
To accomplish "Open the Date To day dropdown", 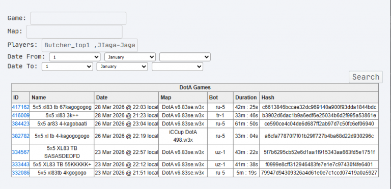I will click(67, 67).
